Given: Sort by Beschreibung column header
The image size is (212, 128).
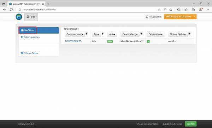Looking at the screenshot, I should [x=130, y=34].
